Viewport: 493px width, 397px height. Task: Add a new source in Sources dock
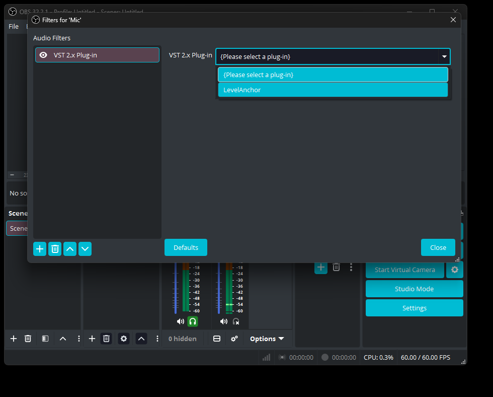(x=92, y=339)
